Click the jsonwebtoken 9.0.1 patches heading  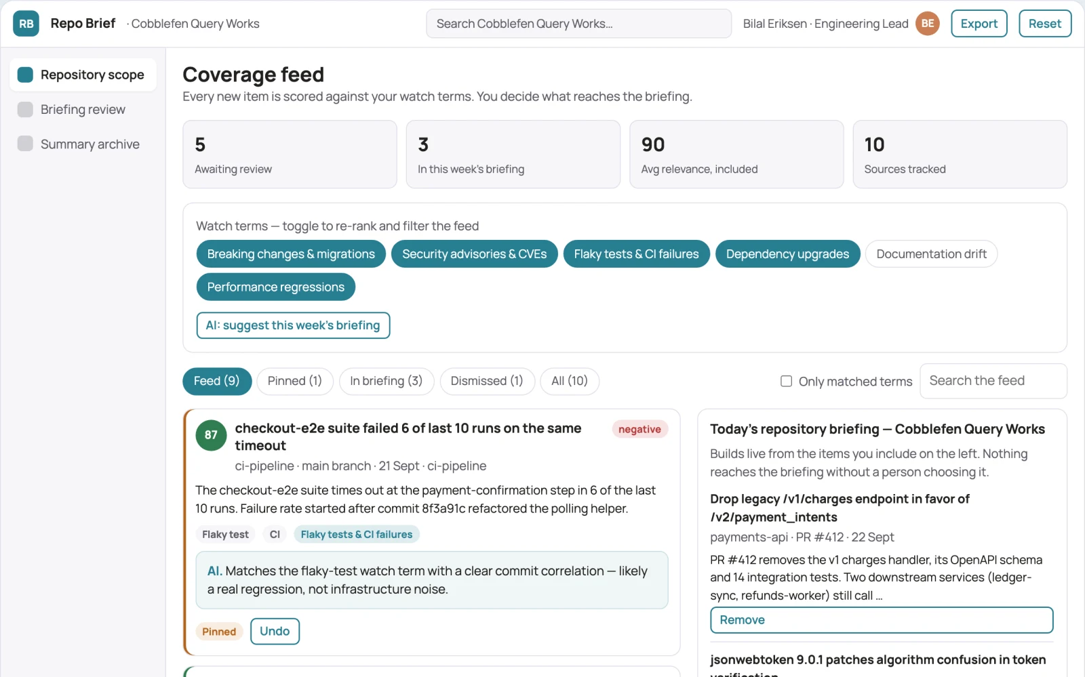pyautogui.click(x=878, y=666)
